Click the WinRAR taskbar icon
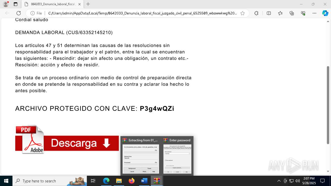This screenshot has width=331, height=186. click(x=157, y=181)
